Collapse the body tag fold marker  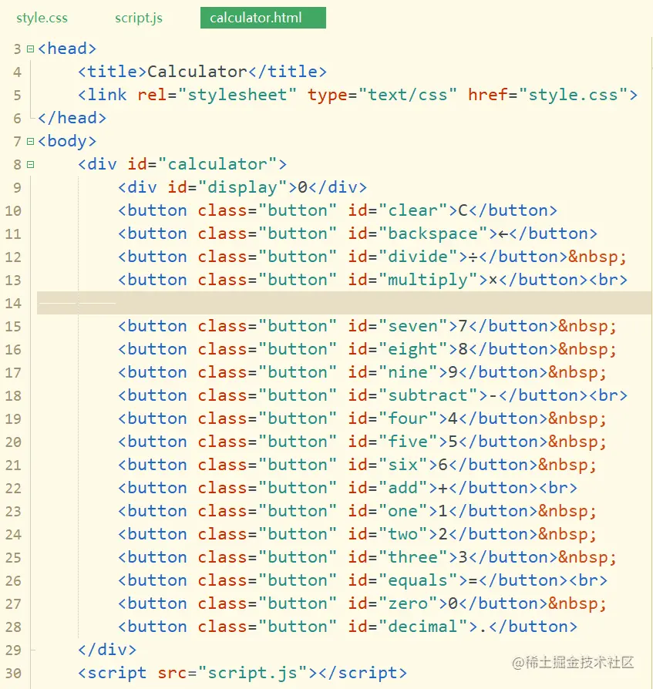[30, 142]
